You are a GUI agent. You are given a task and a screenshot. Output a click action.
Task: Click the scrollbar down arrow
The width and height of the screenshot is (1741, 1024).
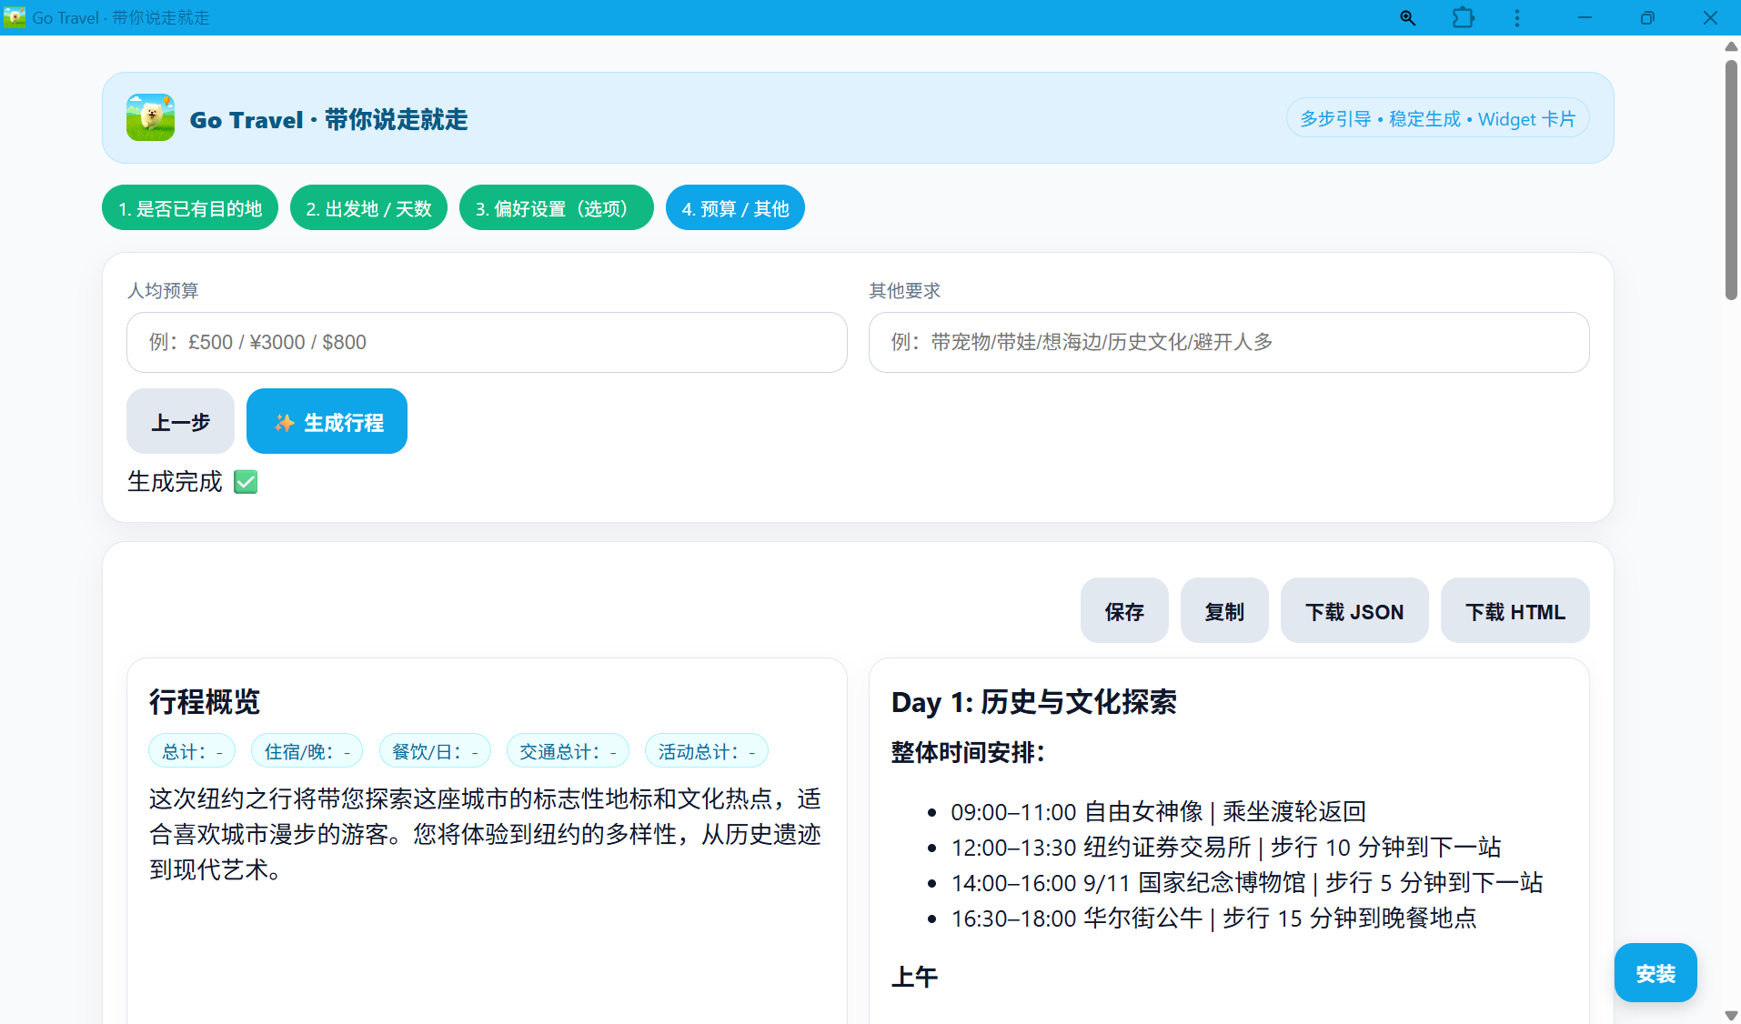(1731, 1015)
